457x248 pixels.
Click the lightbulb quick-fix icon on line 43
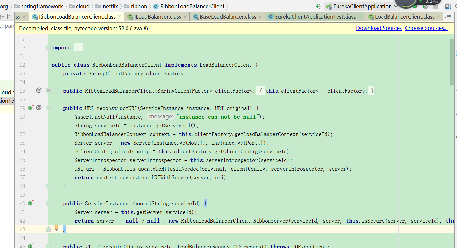coord(57,227)
